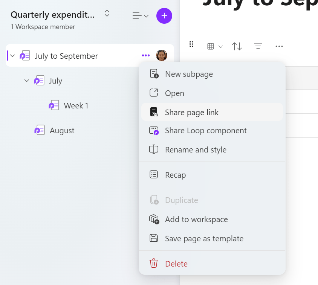Click the member avatar on July to September
This screenshot has width=318, height=285.
162,55
